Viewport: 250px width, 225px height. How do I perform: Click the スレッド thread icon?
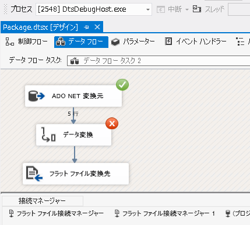coord(196,9)
